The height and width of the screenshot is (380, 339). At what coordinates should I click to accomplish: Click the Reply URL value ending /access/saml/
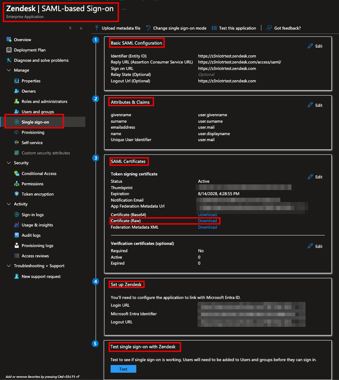tap(240, 62)
